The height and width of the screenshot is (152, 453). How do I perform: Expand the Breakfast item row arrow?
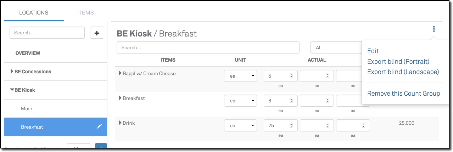[x=120, y=98]
